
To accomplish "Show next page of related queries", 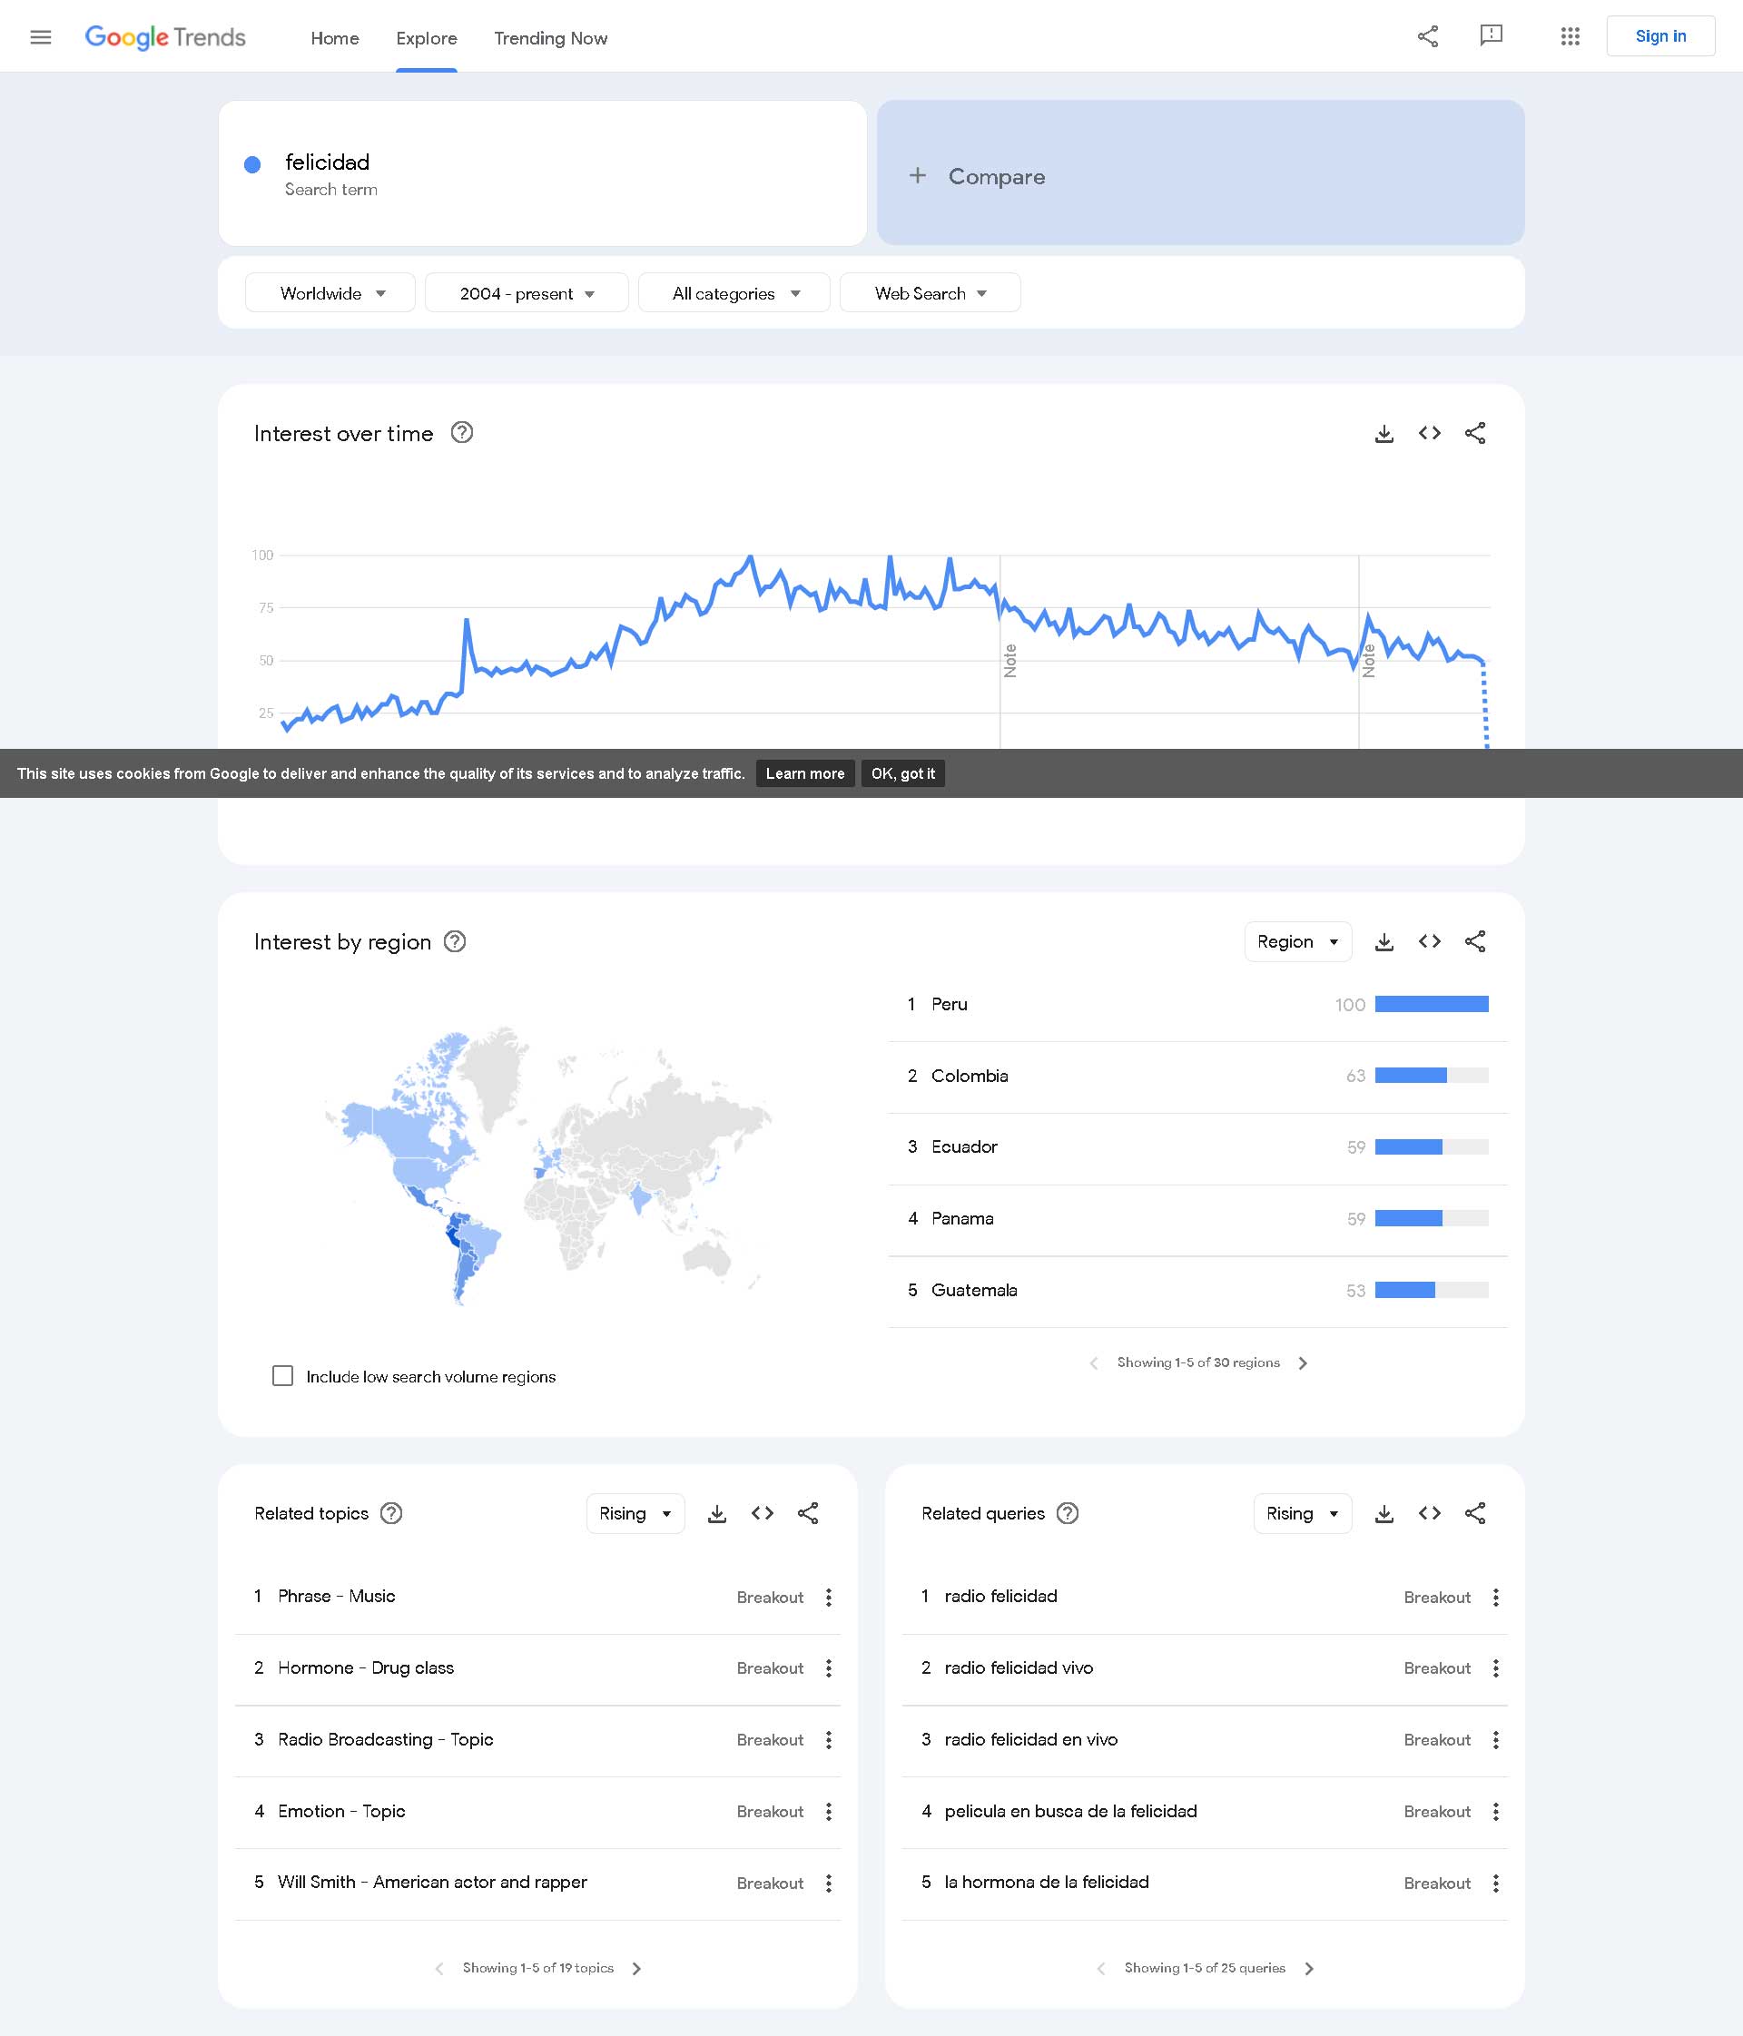I will coord(1309,1968).
